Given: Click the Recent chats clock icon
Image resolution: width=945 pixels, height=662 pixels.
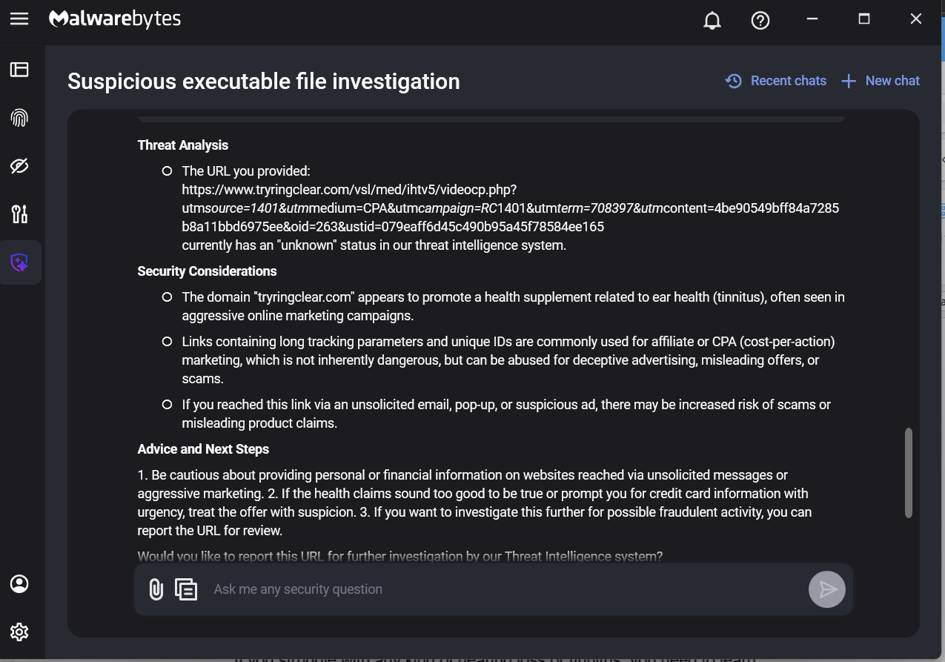Looking at the screenshot, I should click(x=734, y=81).
